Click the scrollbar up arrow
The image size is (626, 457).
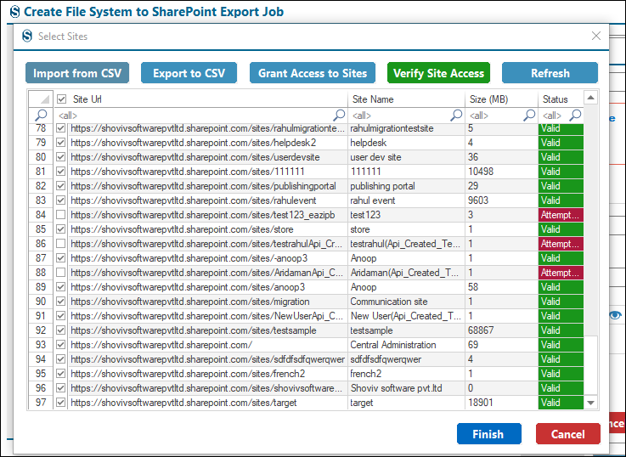pos(590,98)
